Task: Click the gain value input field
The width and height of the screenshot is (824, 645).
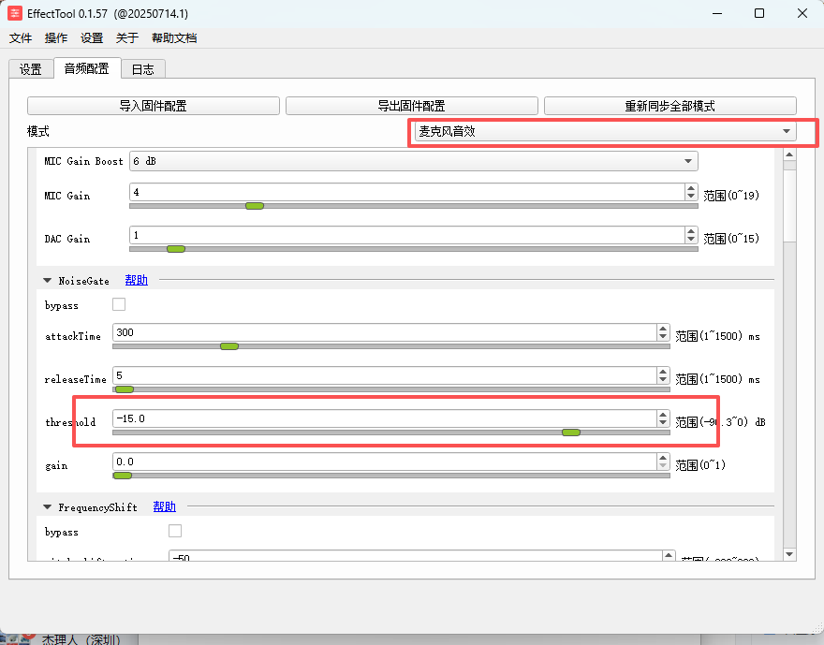Action: 384,462
